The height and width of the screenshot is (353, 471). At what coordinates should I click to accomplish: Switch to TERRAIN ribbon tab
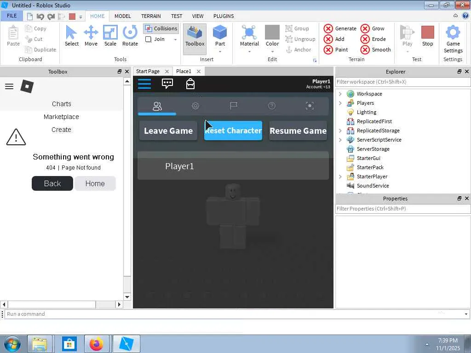coord(151,16)
